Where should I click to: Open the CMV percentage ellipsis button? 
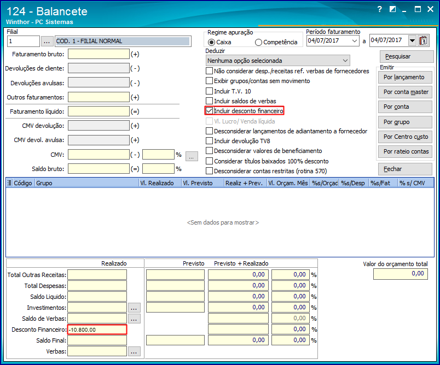click(192, 156)
